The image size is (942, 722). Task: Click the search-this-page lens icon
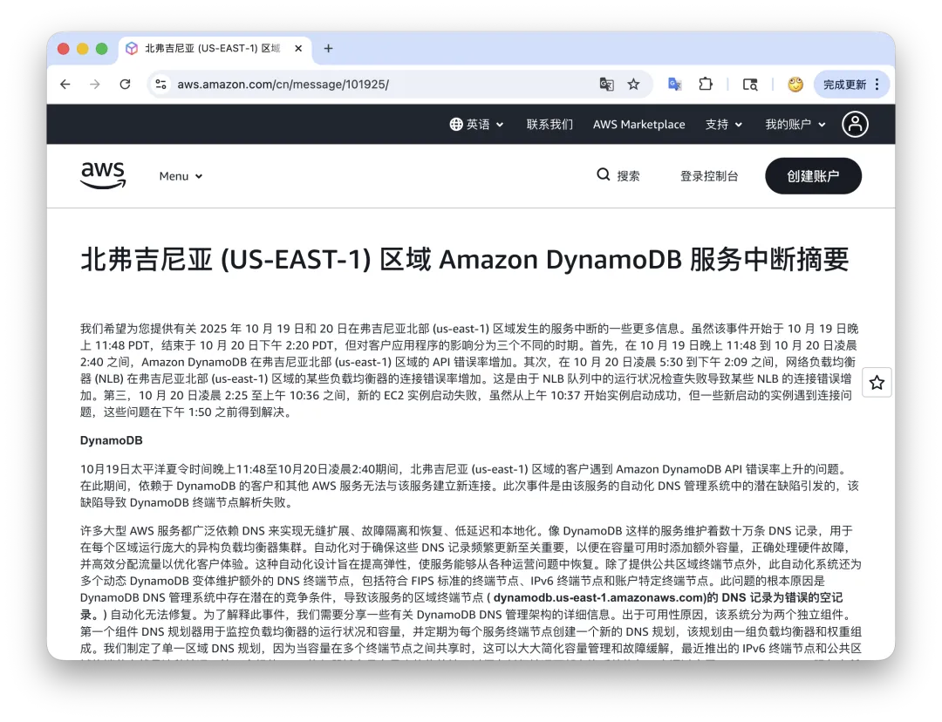(750, 84)
